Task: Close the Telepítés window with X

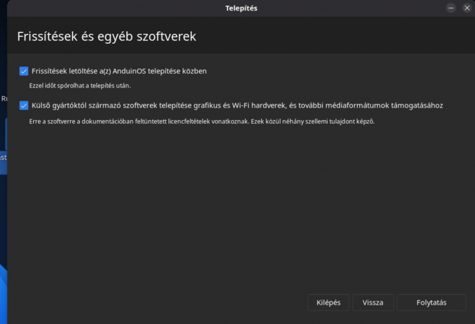Action: point(467,8)
